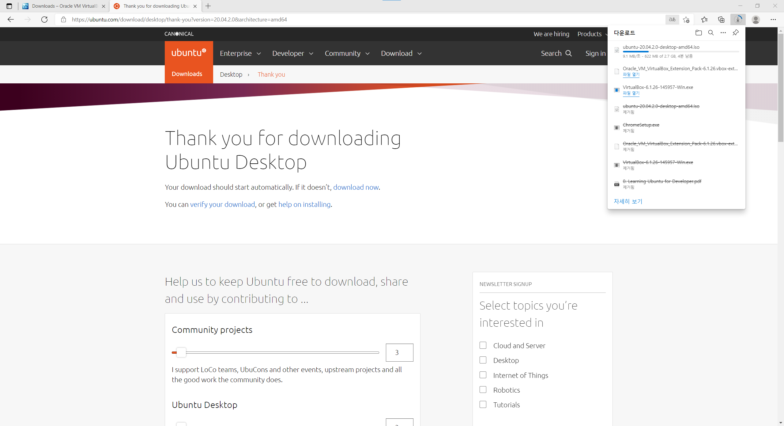Pin the downloads panel
Screen dimensions: 784x426
point(736,33)
